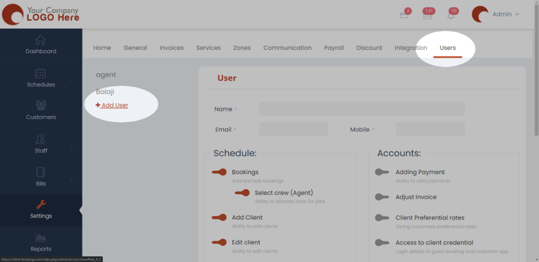
Task: Open the Reports chart icon
Action: click(41, 237)
